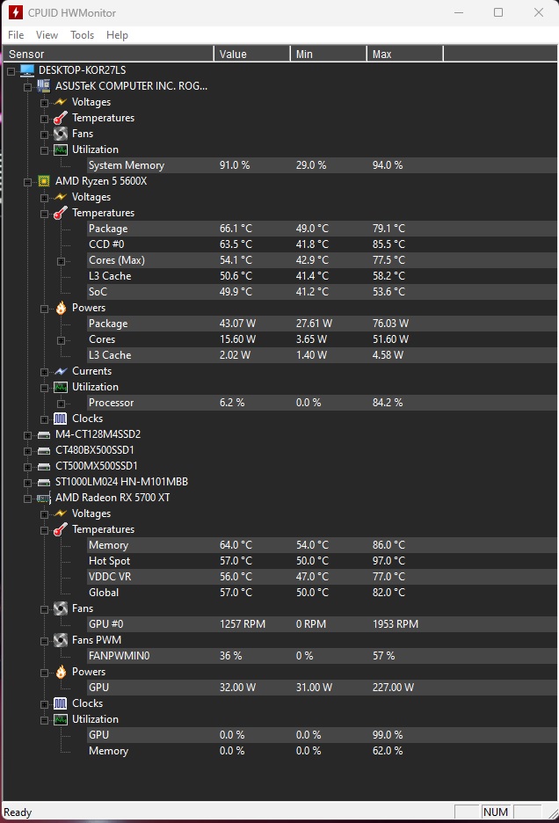Click the 43.07 W Package power value
559x823 pixels.
[x=237, y=324]
